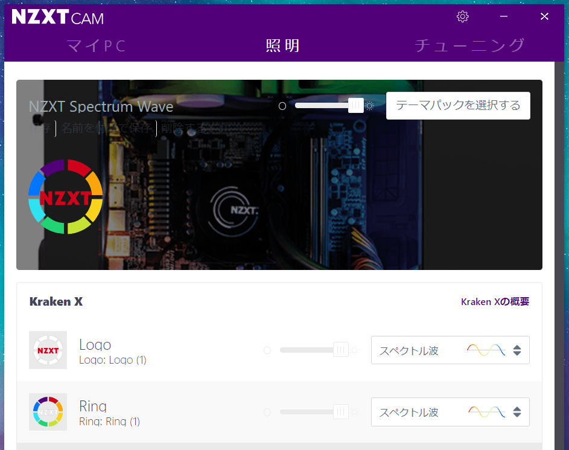Screen dimensions: 569x450
Task: Click the Ring row dim circle icon
Action: [x=267, y=412]
